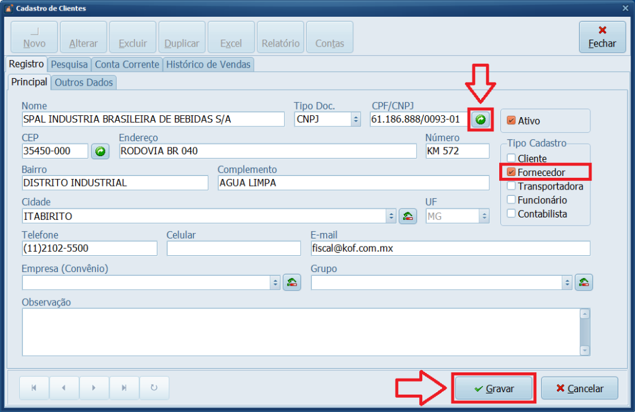Open the Grupo search icon button
Viewport: 635px width, 412px height.
pos(584,283)
